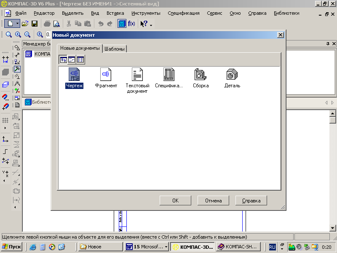Screen dimensions: 337x253
Task: Open the Инструменты menu
Action: click(146, 13)
